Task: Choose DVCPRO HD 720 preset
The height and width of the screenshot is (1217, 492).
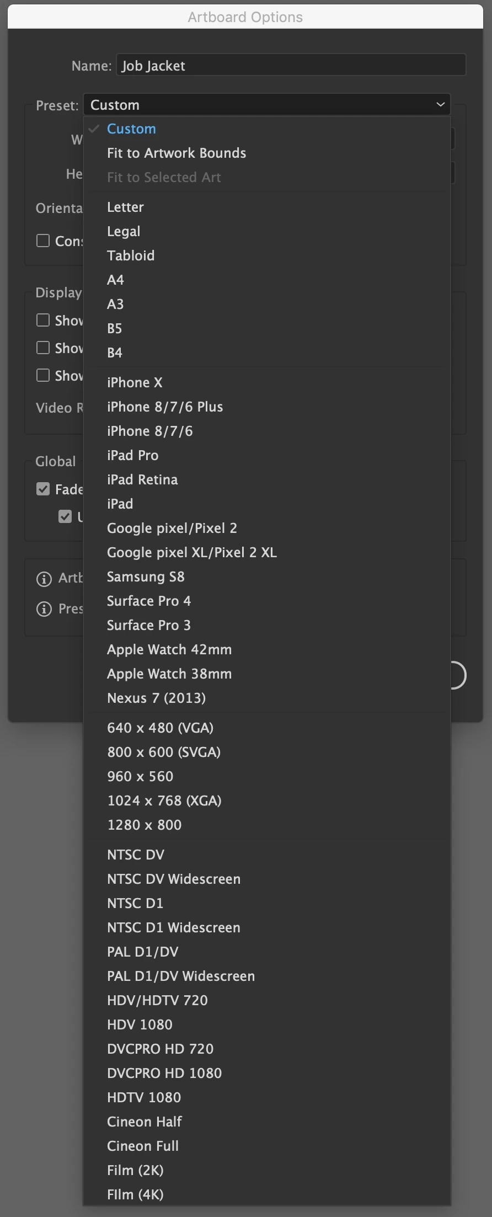Action: [267, 1049]
